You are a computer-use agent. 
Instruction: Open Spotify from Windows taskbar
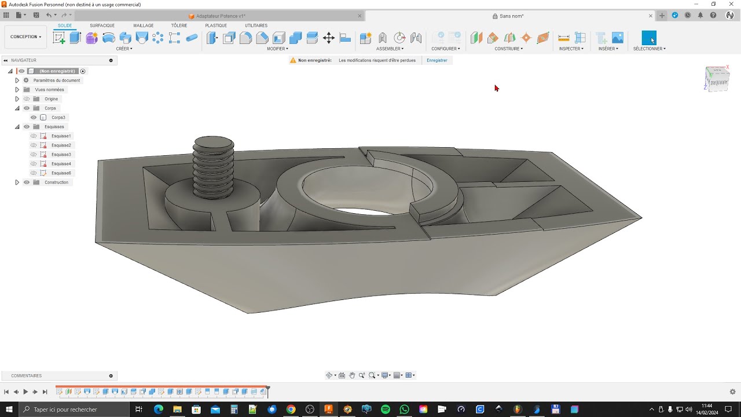click(386, 409)
